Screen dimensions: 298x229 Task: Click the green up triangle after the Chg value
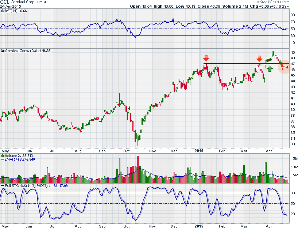(288, 7)
